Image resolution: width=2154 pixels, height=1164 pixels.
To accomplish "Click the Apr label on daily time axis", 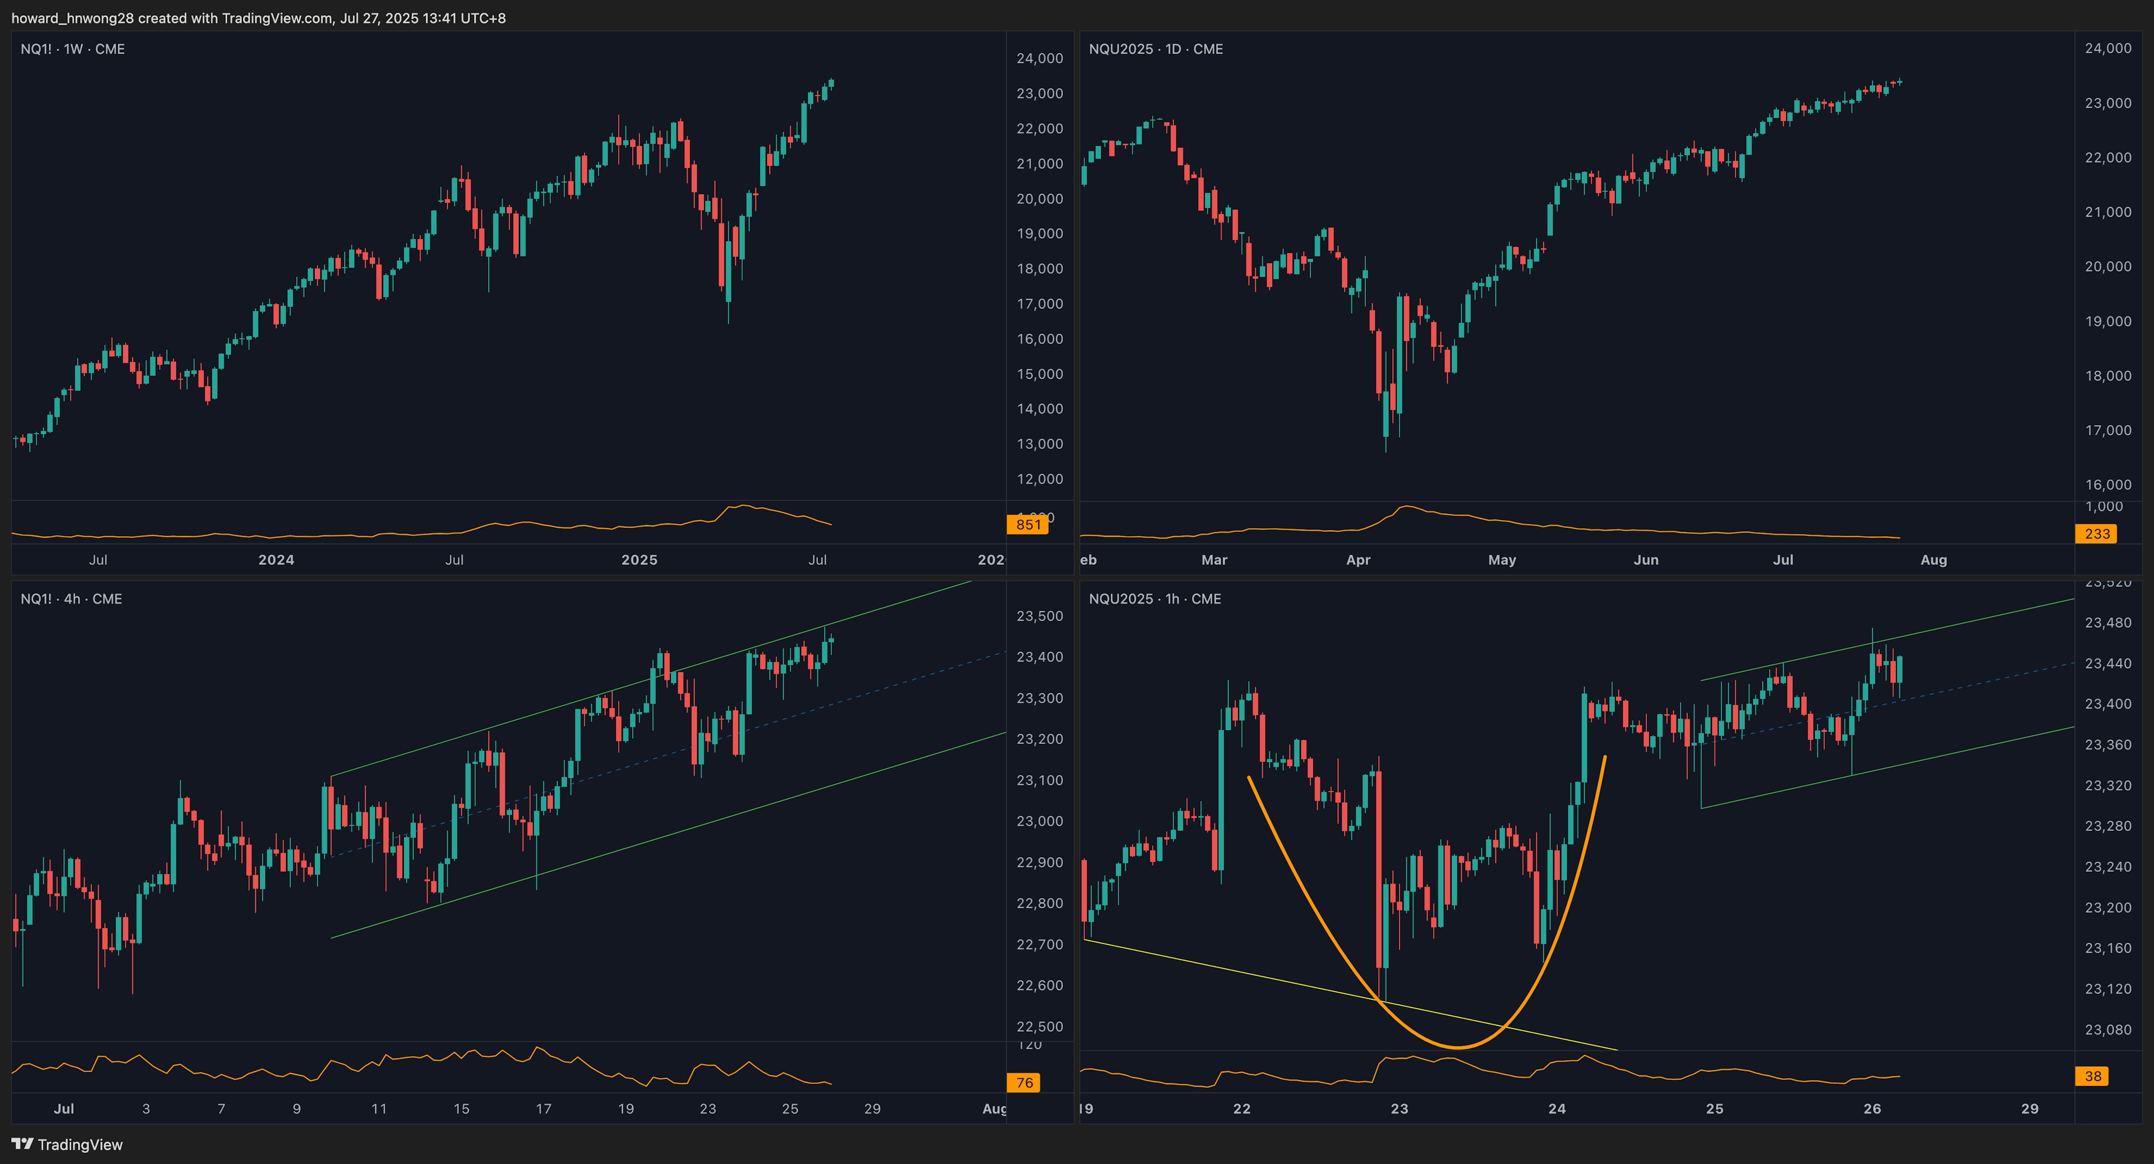I will click(x=1358, y=560).
